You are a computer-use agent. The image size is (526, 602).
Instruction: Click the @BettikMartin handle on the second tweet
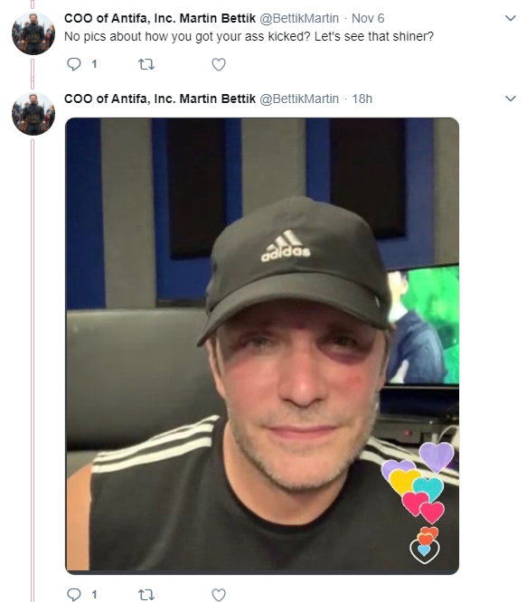click(x=299, y=99)
